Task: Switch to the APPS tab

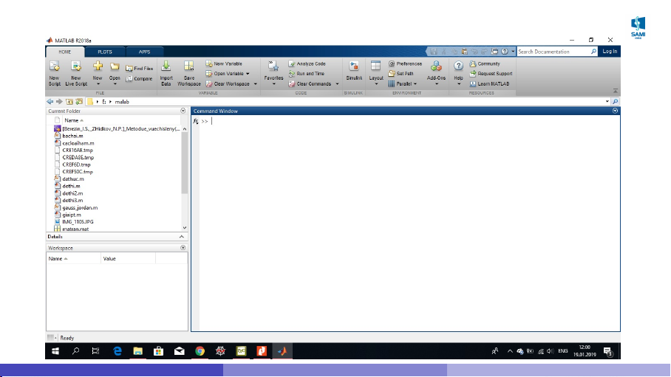Action: tap(145, 52)
